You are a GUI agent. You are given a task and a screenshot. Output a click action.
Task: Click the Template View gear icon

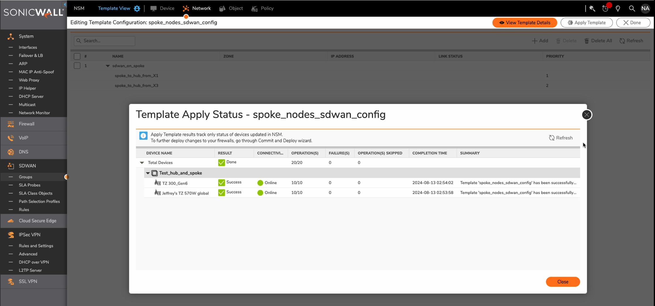(137, 8)
